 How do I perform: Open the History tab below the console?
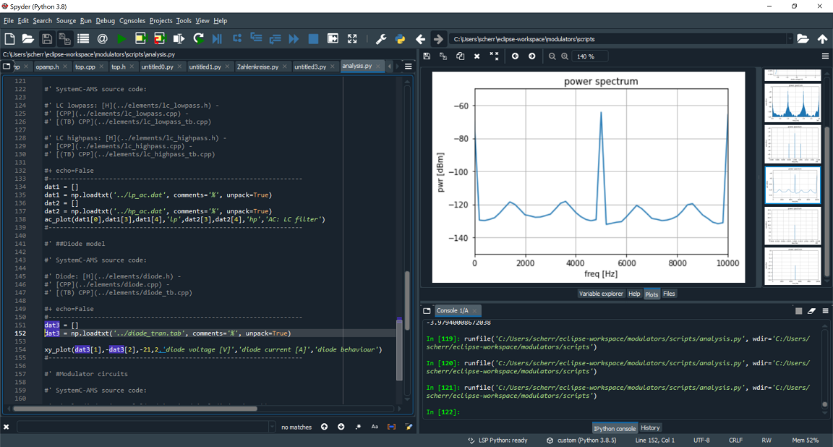point(650,428)
